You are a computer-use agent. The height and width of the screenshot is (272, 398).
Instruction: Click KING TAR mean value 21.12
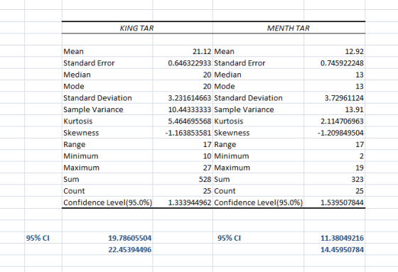(202, 52)
